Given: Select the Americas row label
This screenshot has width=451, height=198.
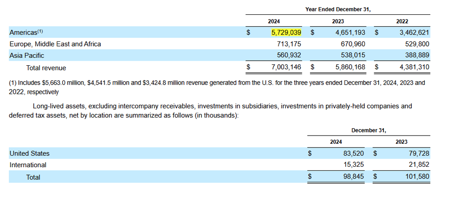Looking at the screenshot, I should [x=26, y=32].
